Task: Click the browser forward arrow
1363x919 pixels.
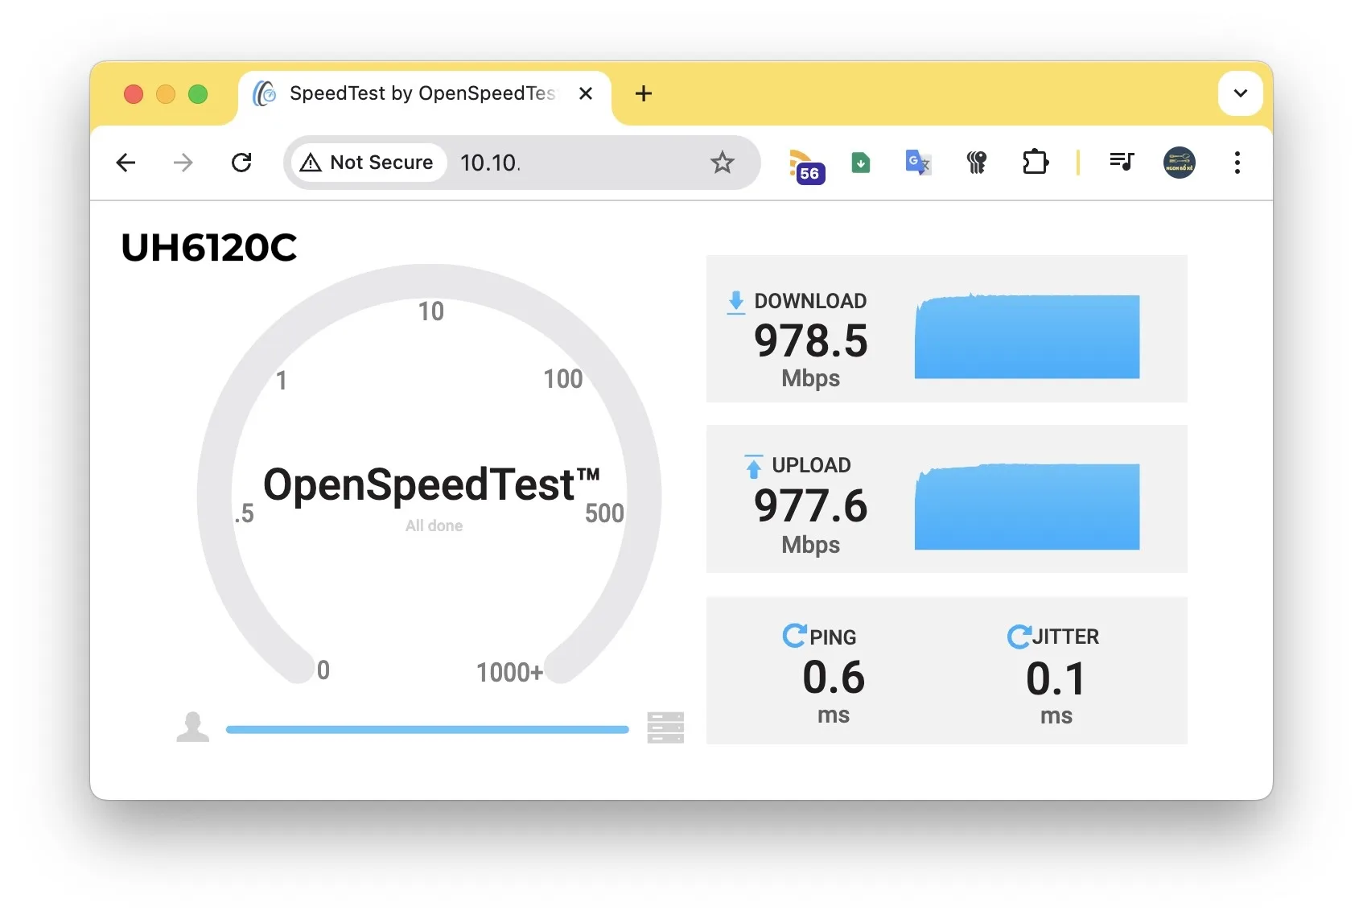Action: point(183,163)
